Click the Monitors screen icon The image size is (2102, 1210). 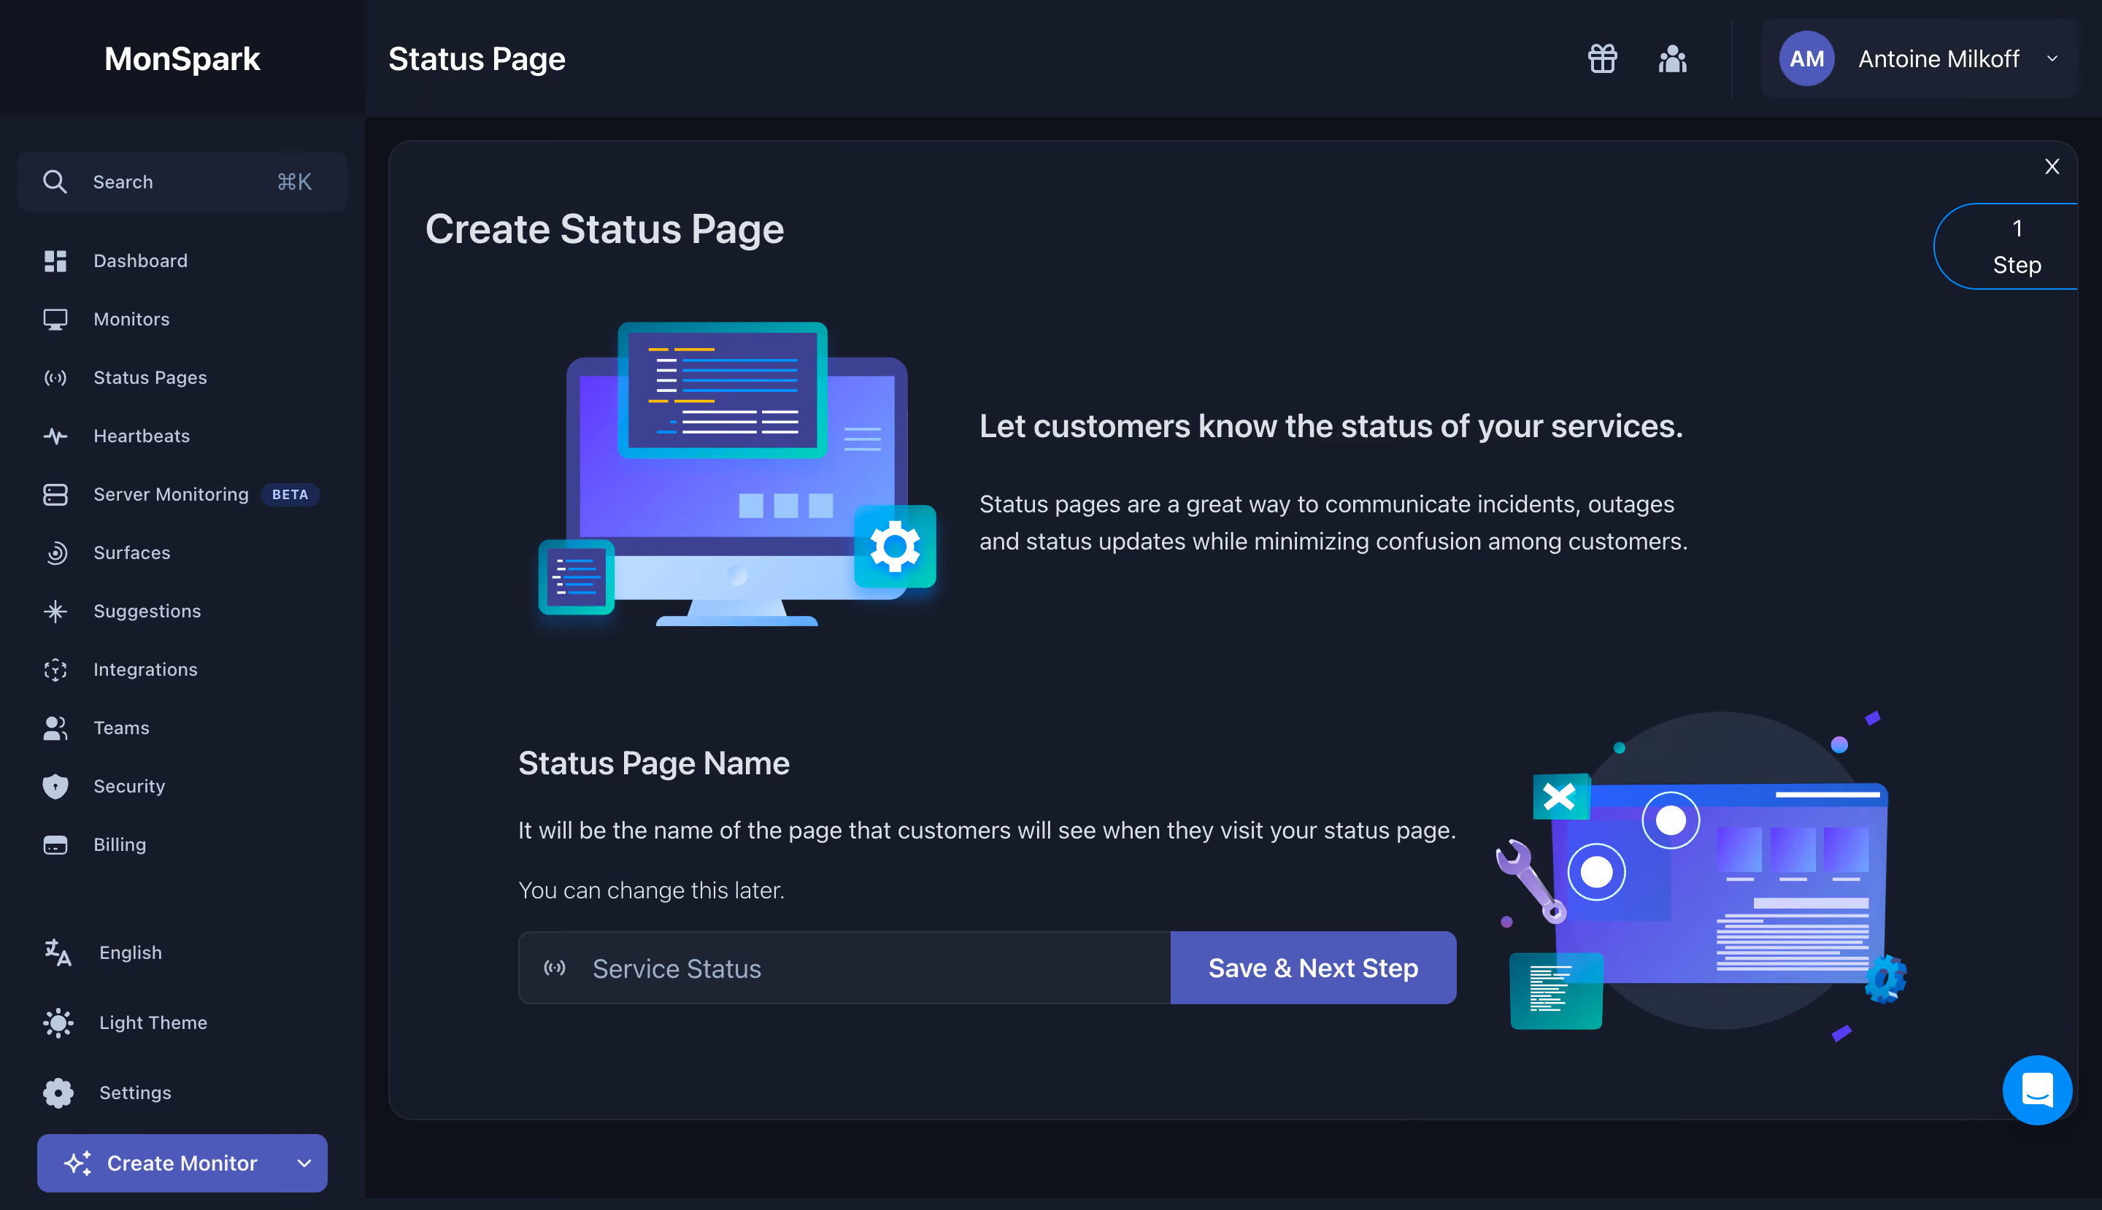coord(55,319)
